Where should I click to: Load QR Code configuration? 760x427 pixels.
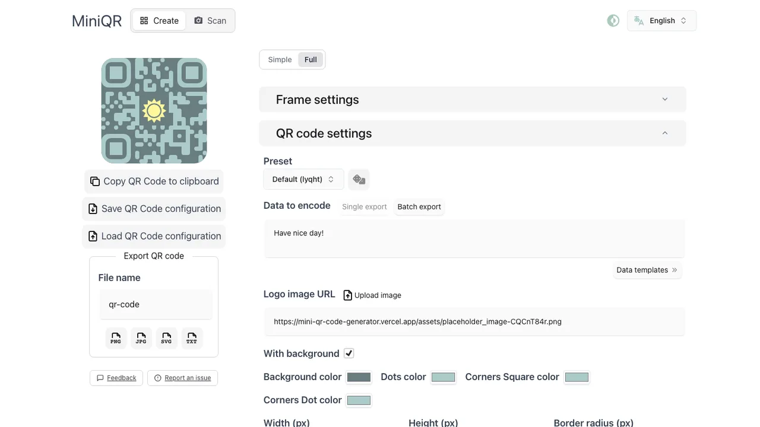(154, 236)
